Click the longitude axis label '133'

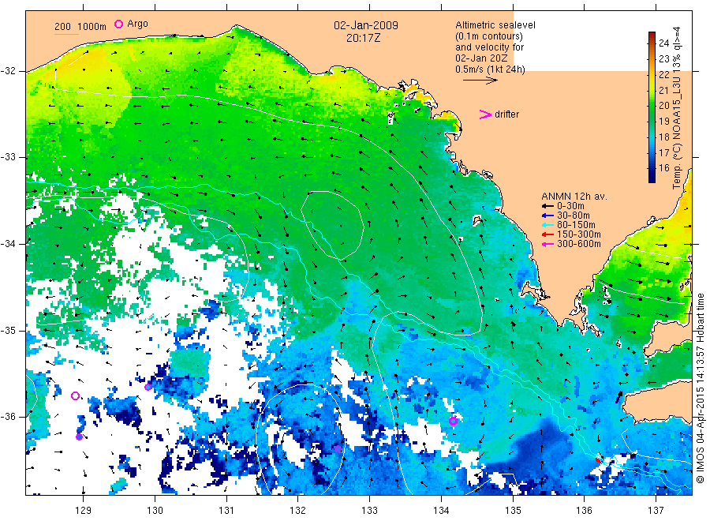click(369, 511)
